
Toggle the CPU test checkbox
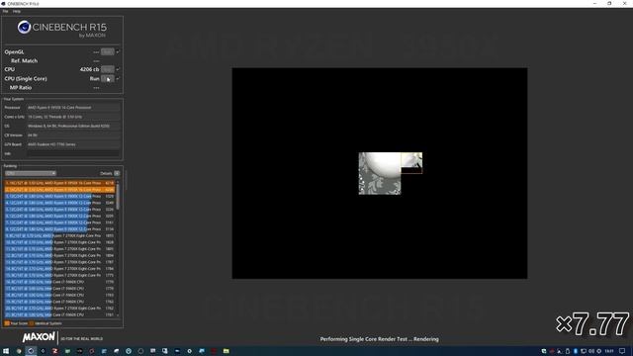click(x=118, y=69)
